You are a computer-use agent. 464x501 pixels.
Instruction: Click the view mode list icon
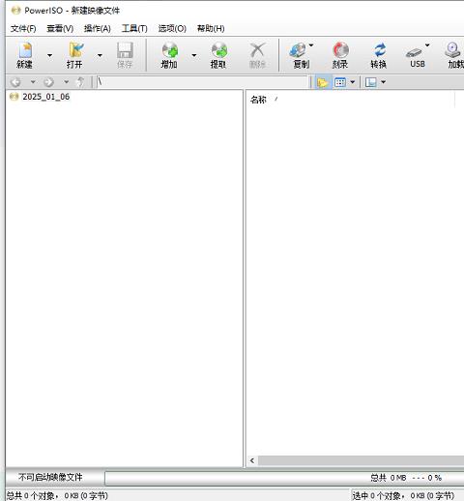[x=340, y=82]
